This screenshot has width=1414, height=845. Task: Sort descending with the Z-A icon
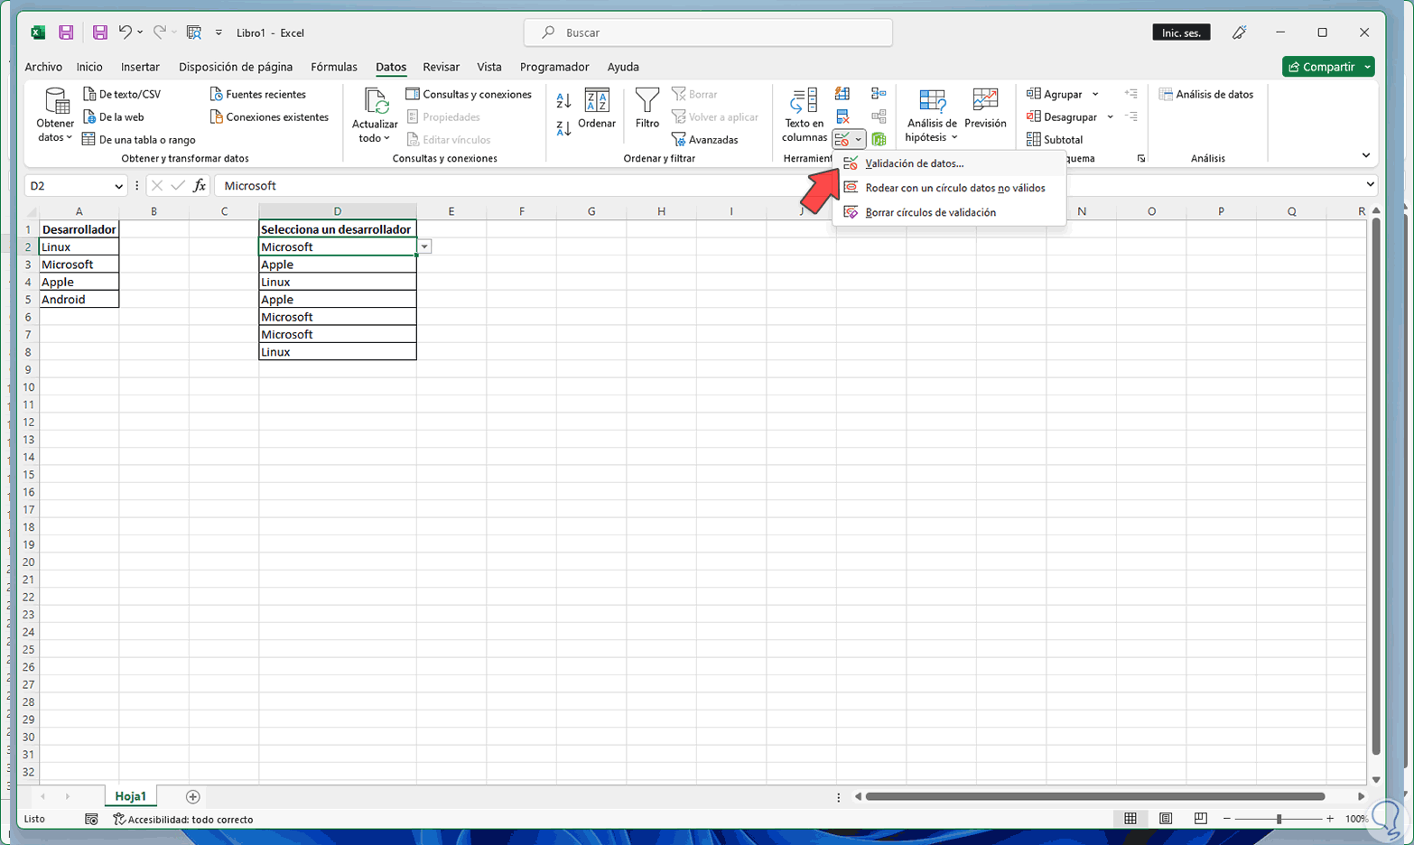point(563,128)
